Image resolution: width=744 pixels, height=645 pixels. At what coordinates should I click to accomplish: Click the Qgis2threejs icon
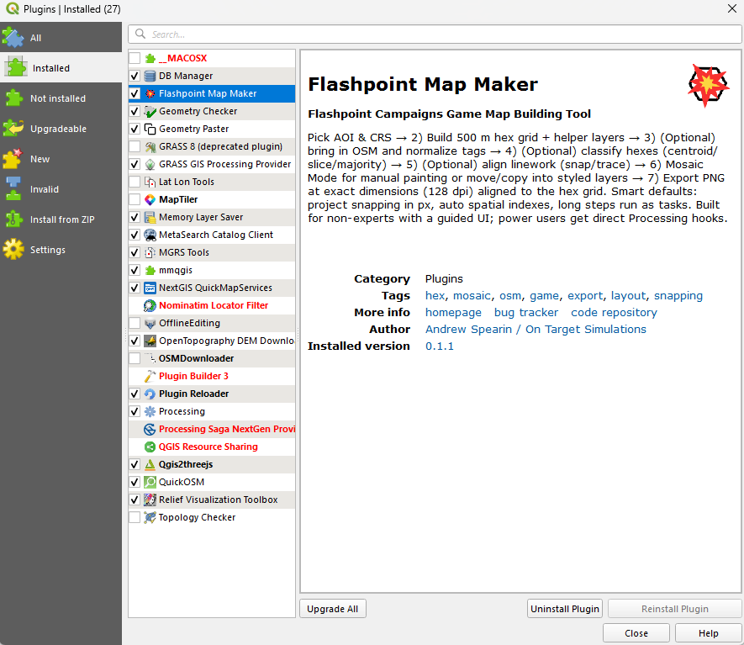[x=150, y=464]
